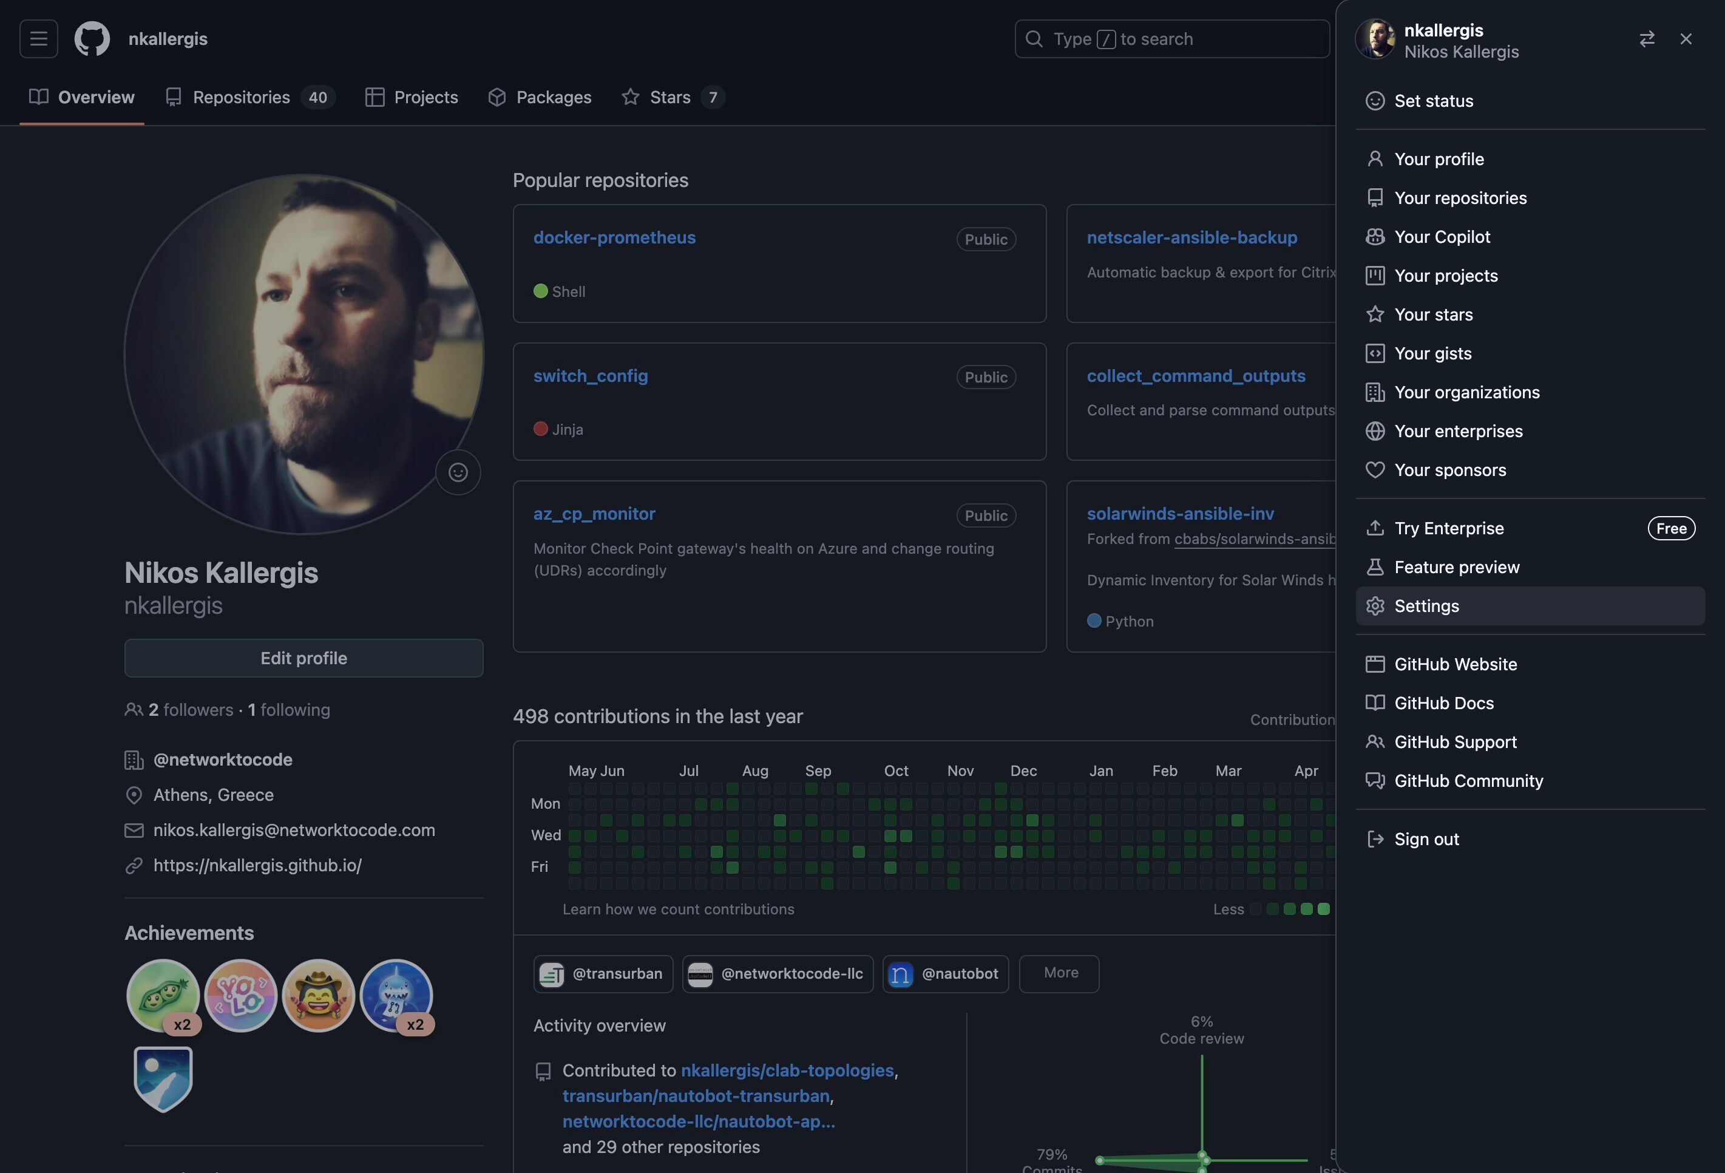Expand the More organizations dropdown
Viewport: 1725px width, 1173px height.
[x=1059, y=973]
